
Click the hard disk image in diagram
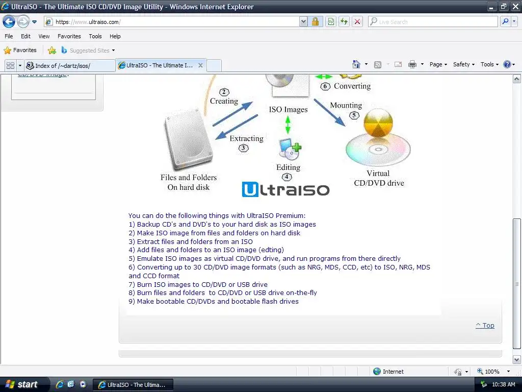188,139
